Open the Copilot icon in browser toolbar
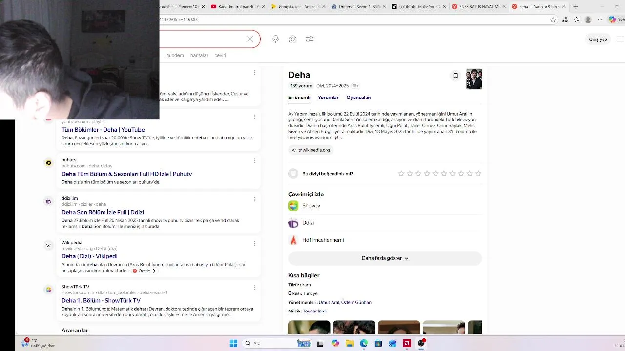625x351 pixels. [612, 19]
